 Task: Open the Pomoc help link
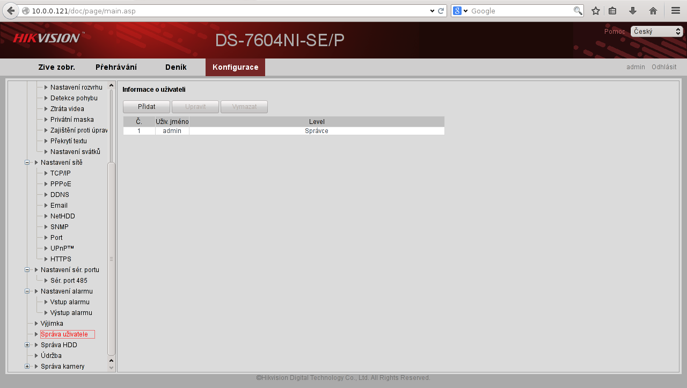coord(615,32)
